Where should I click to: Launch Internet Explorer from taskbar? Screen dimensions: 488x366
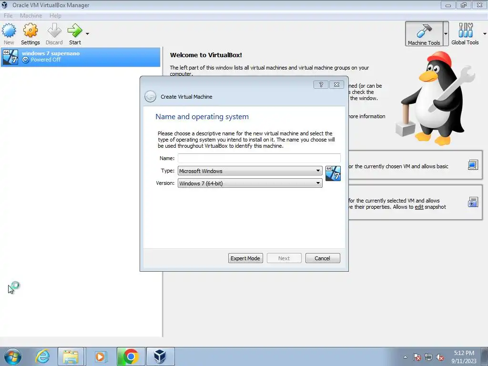pyautogui.click(x=42, y=356)
